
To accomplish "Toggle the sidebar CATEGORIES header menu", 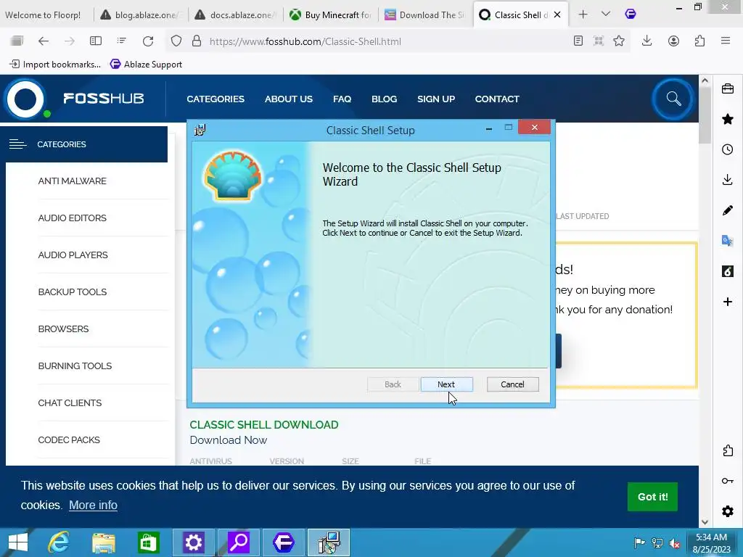I will (84, 144).
